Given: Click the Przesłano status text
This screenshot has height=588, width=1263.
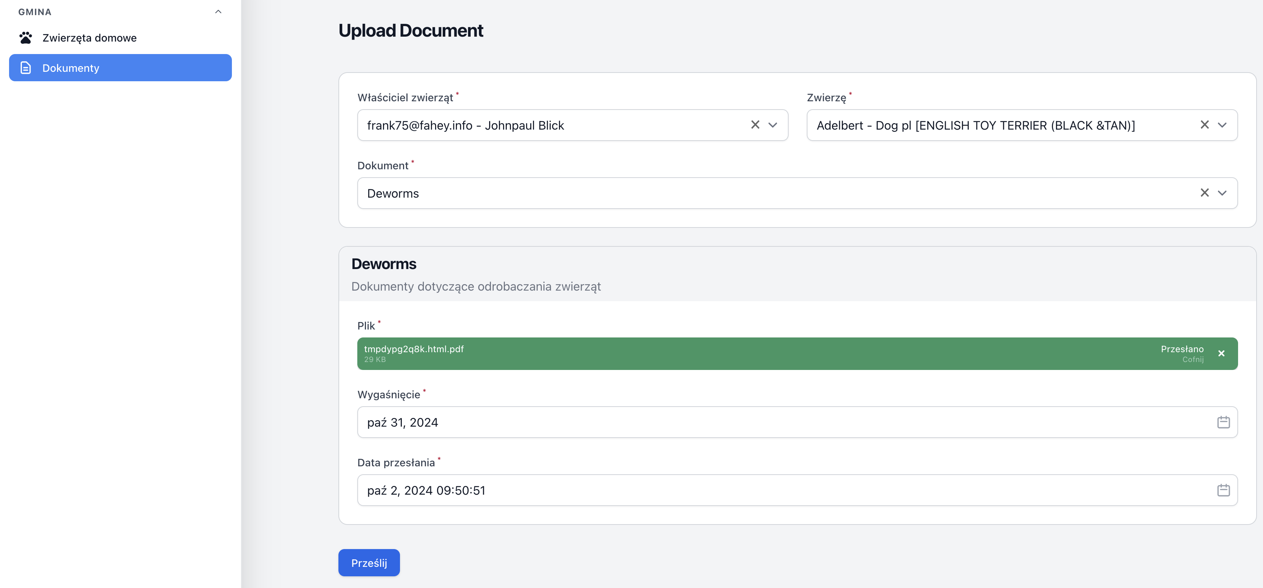Looking at the screenshot, I should click(1182, 349).
